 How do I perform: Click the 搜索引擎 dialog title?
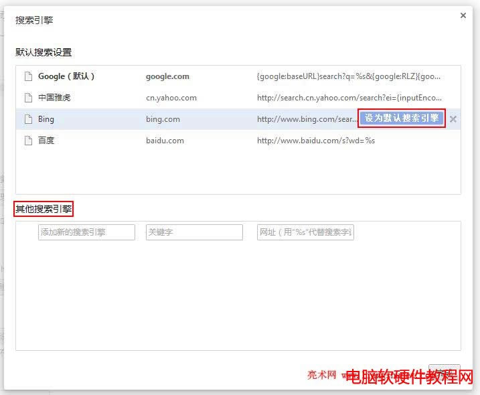click(34, 20)
